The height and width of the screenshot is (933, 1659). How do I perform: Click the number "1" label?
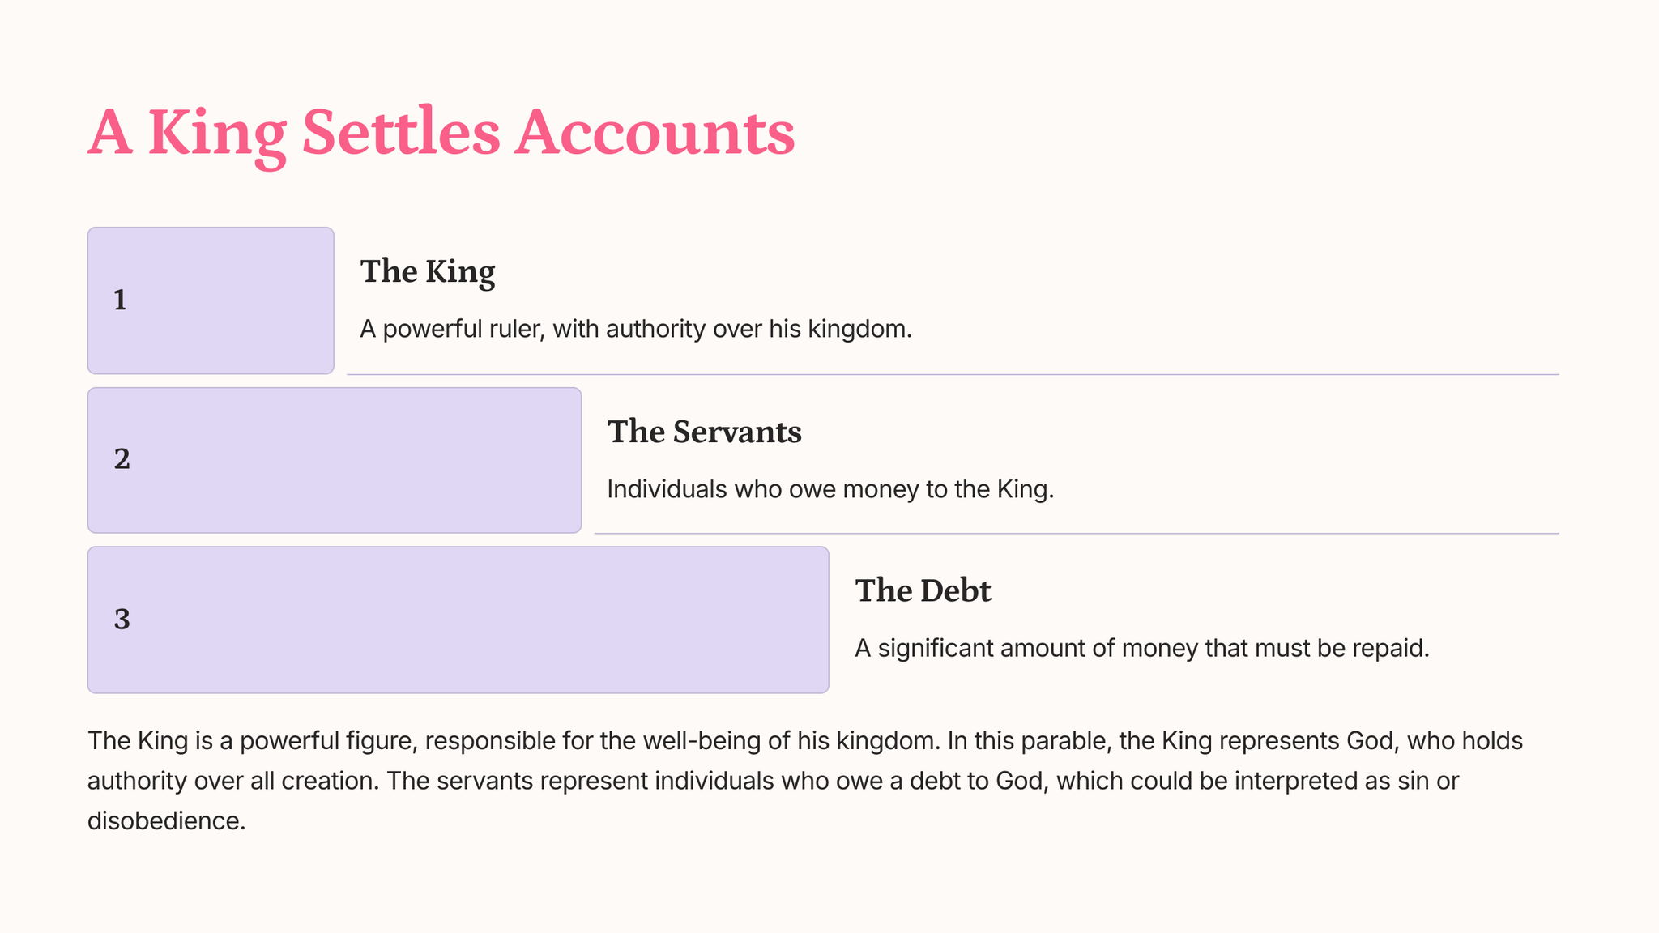[x=120, y=300]
